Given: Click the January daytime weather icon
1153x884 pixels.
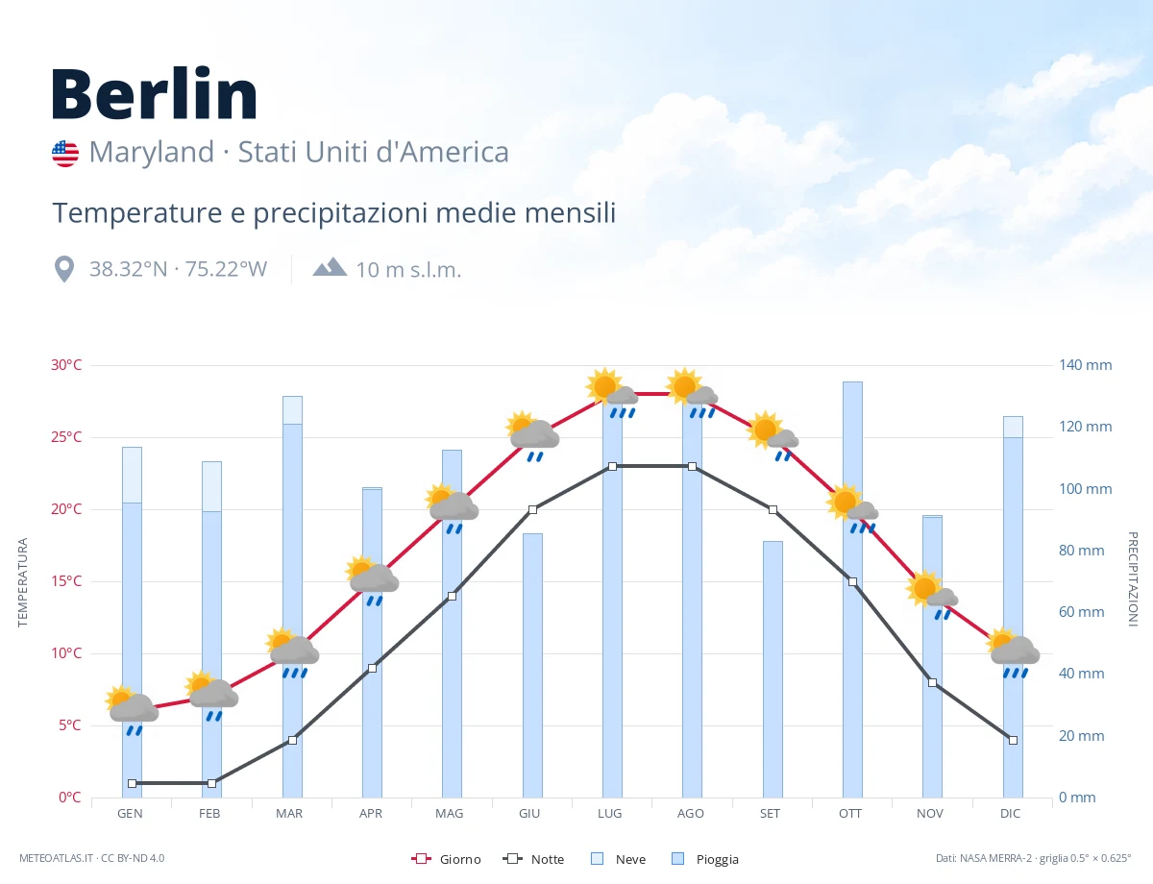Looking at the screenshot, I should [x=132, y=710].
